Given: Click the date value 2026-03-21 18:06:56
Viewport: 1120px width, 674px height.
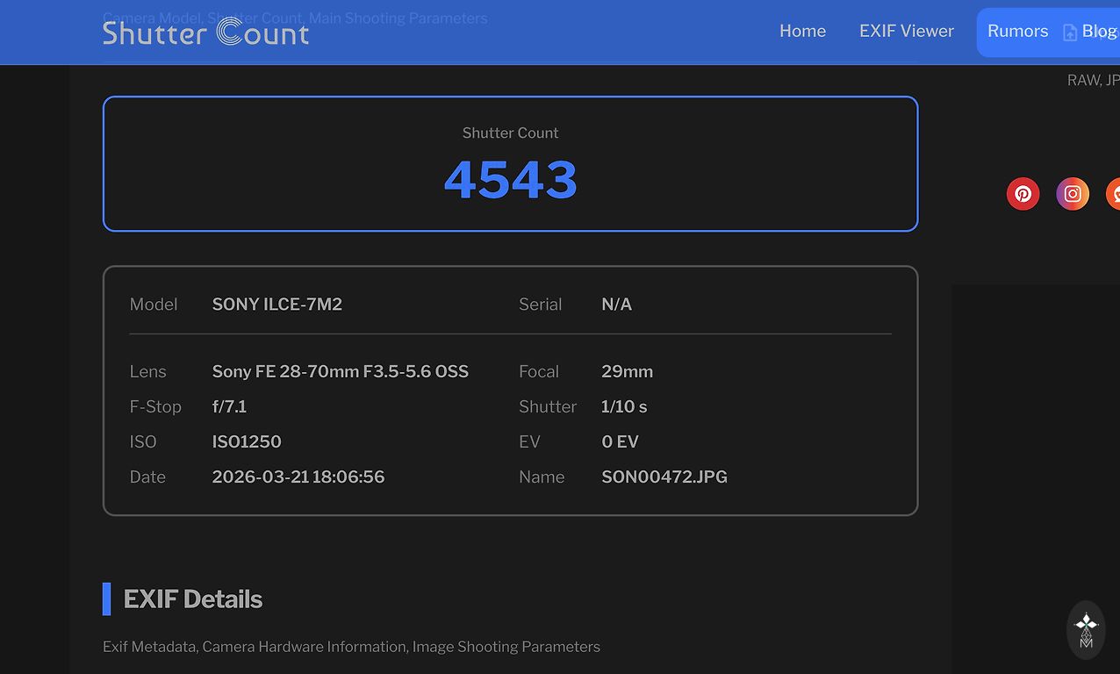Looking at the screenshot, I should pyautogui.click(x=298, y=477).
